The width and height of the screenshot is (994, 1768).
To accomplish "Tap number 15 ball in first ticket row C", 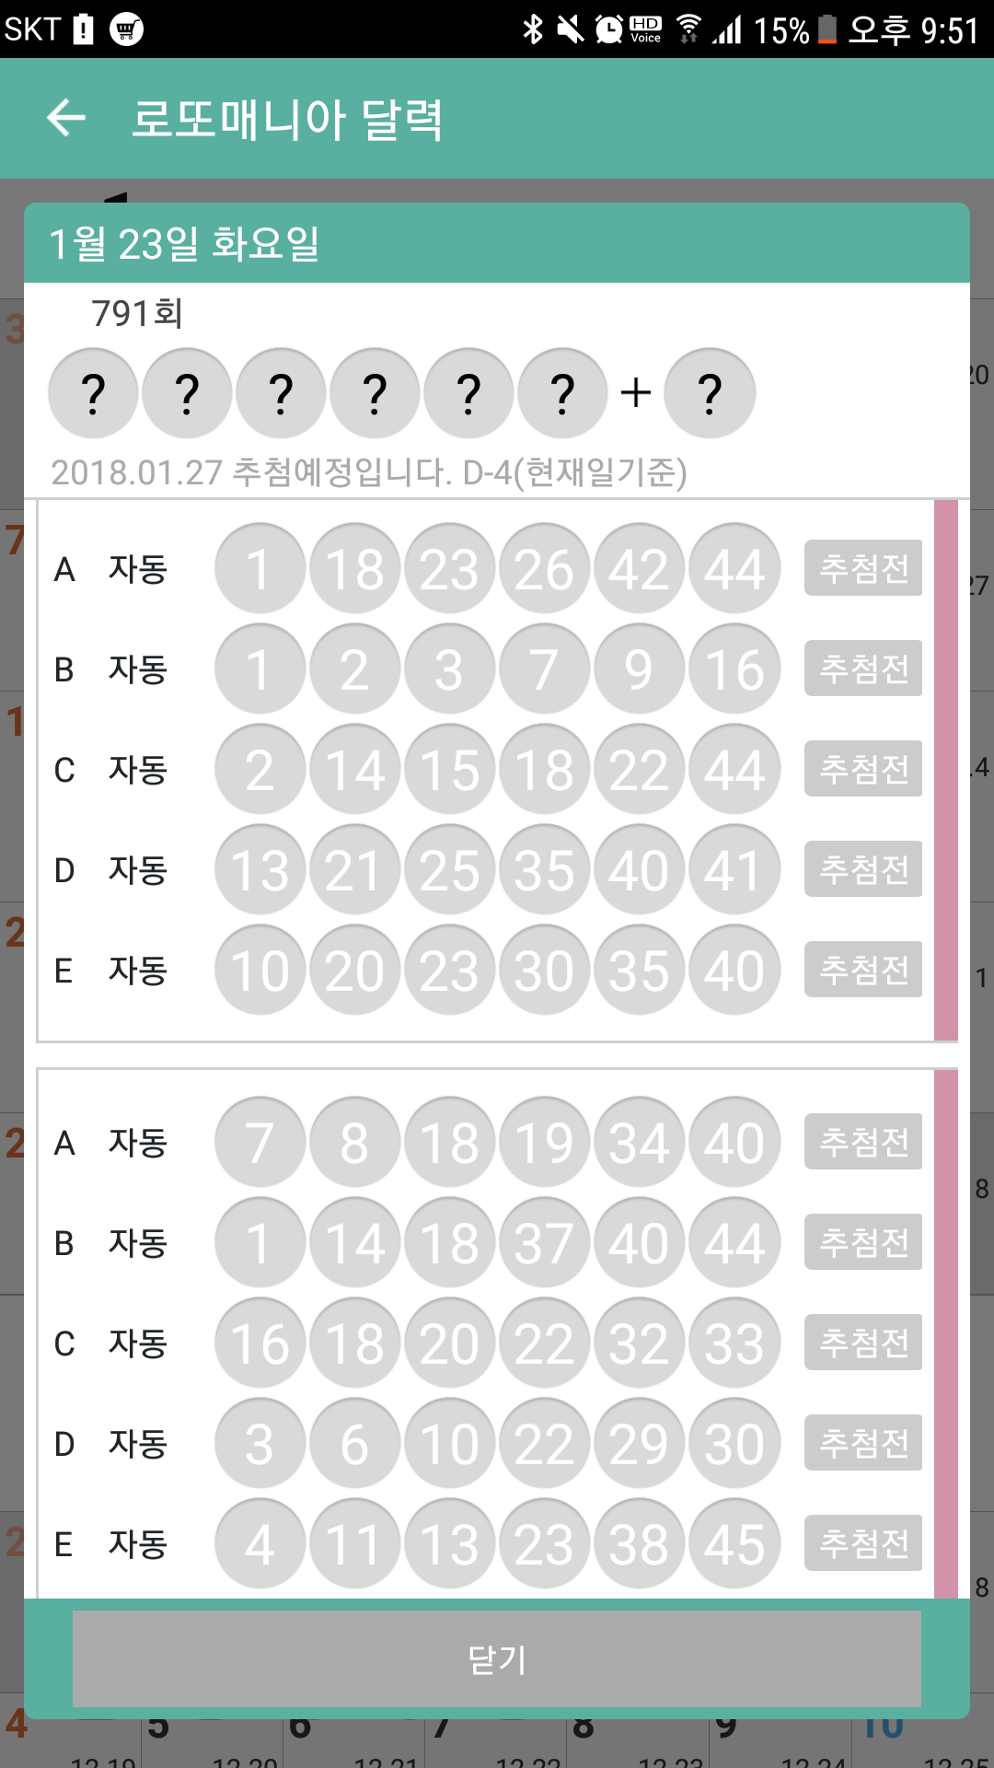I will click(x=449, y=769).
